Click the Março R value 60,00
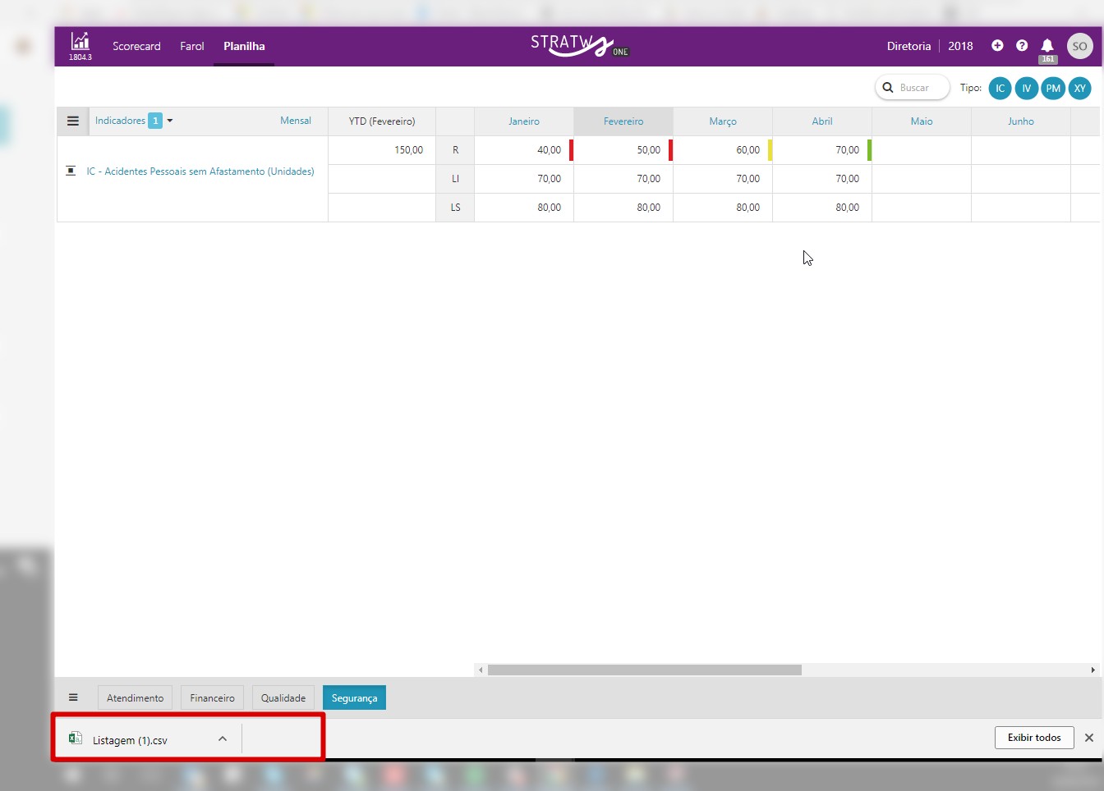Image resolution: width=1104 pixels, height=791 pixels. (x=747, y=150)
